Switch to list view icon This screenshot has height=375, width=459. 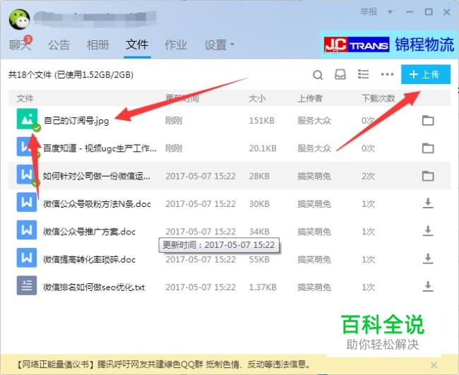[363, 74]
